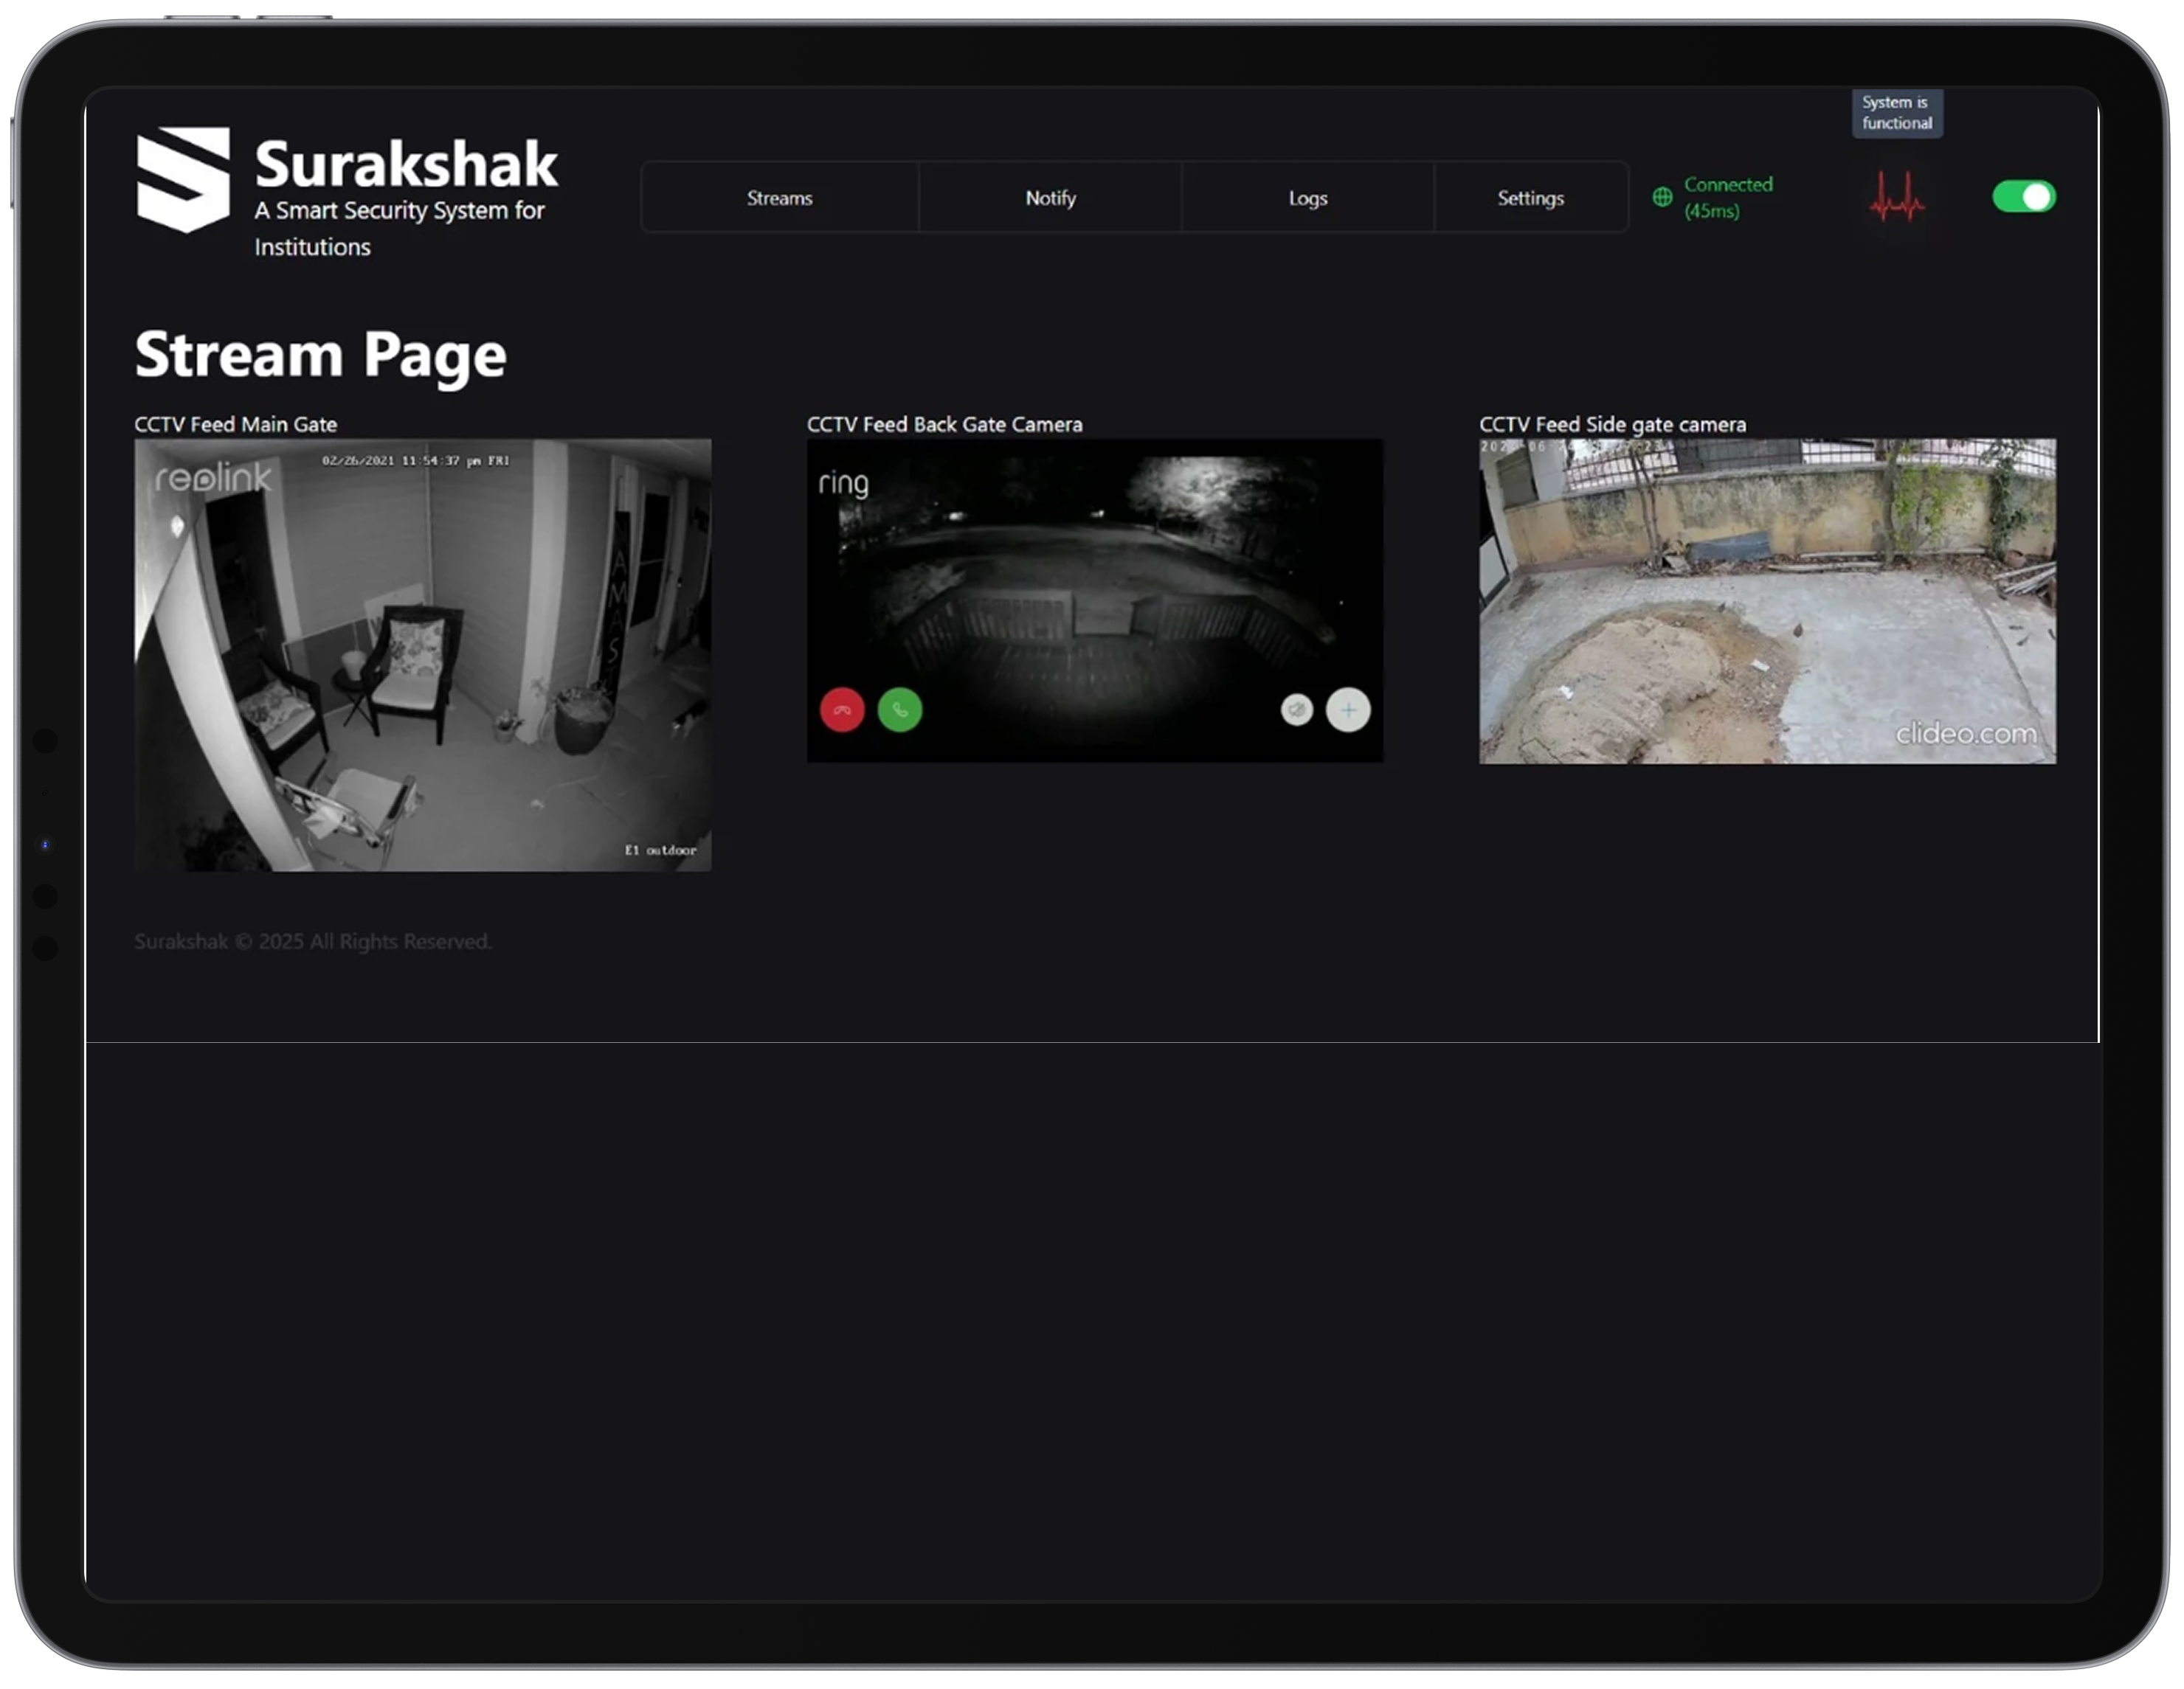Click the red heartbeat system status icon
Viewport: 2184px width, 1689px height.
1896,198
